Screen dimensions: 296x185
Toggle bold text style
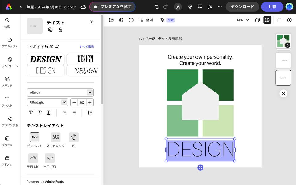coord(31,113)
